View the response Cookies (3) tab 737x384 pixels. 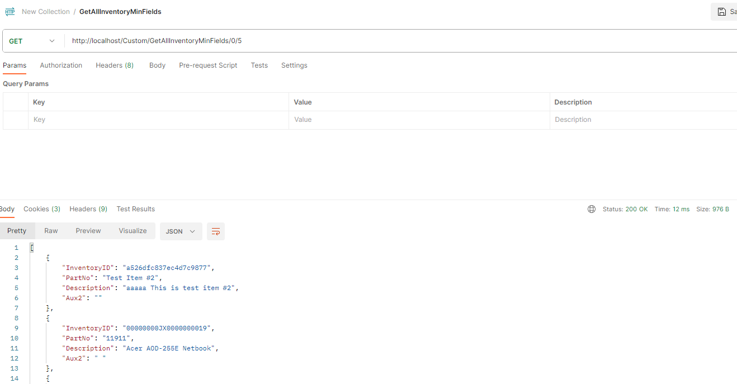(x=42, y=209)
